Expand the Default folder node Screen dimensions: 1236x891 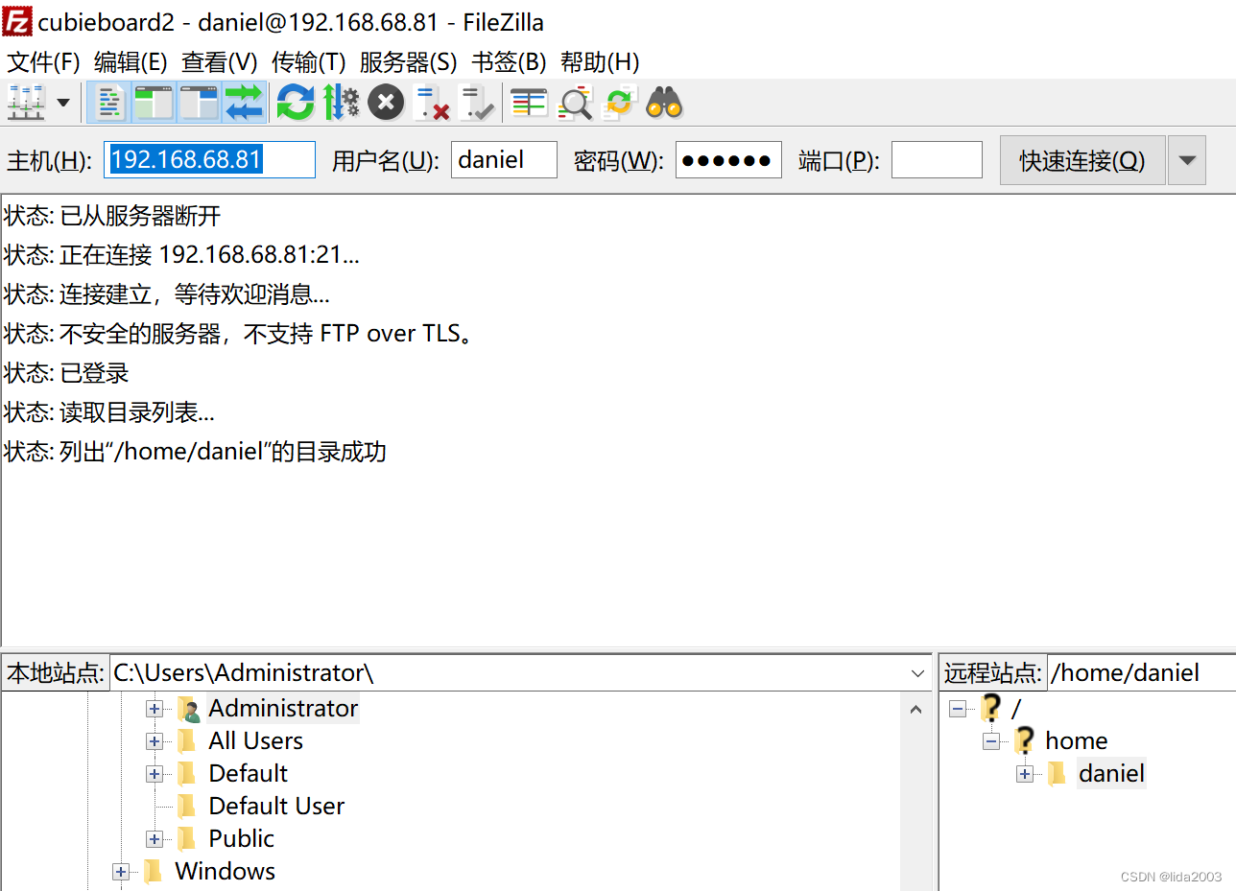pyautogui.click(x=154, y=774)
